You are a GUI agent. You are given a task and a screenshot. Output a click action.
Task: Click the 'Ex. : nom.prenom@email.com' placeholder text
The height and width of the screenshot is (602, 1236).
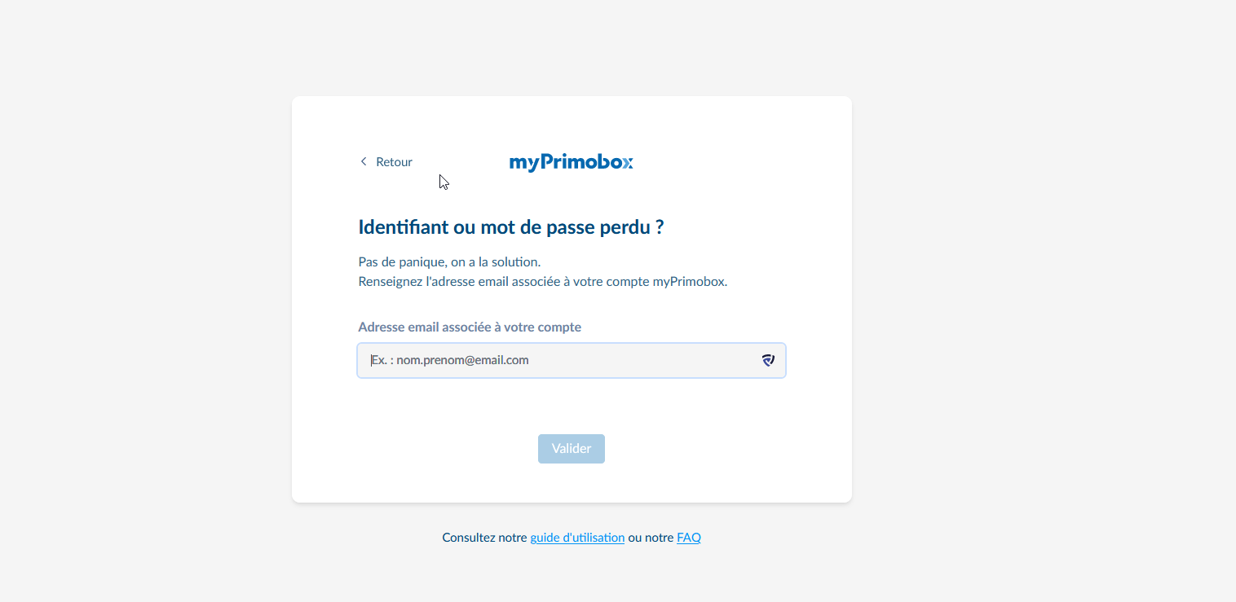tap(450, 360)
